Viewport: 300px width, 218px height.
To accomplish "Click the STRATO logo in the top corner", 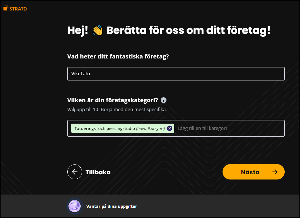I will tap(15, 8).
